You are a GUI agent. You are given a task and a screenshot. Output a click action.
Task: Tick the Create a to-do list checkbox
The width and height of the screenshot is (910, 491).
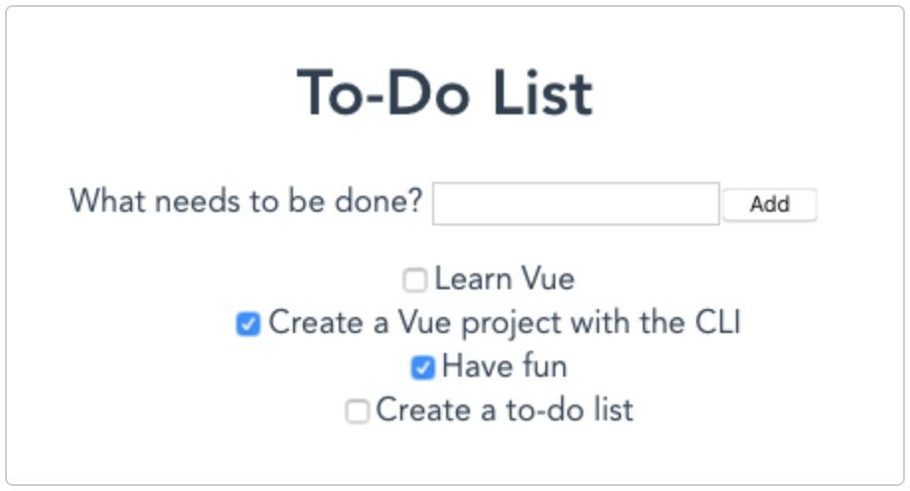point(357,411)
